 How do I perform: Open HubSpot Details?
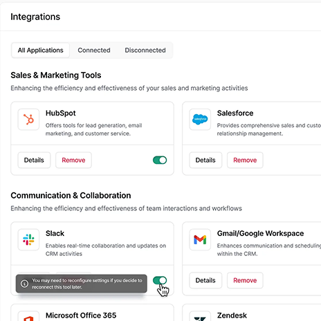[34, 160]
